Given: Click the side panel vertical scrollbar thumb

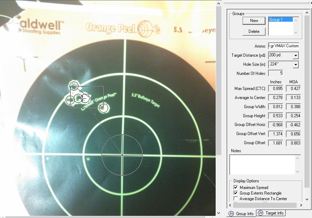Looking at the screenshot, I should (x=307, y=101).
